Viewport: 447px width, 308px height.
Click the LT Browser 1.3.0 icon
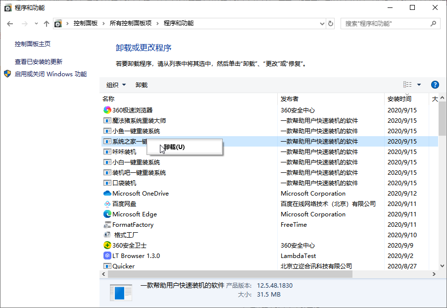click(x=107, y=256)
